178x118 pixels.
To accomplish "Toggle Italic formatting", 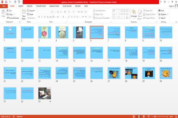I will [42, 17].
